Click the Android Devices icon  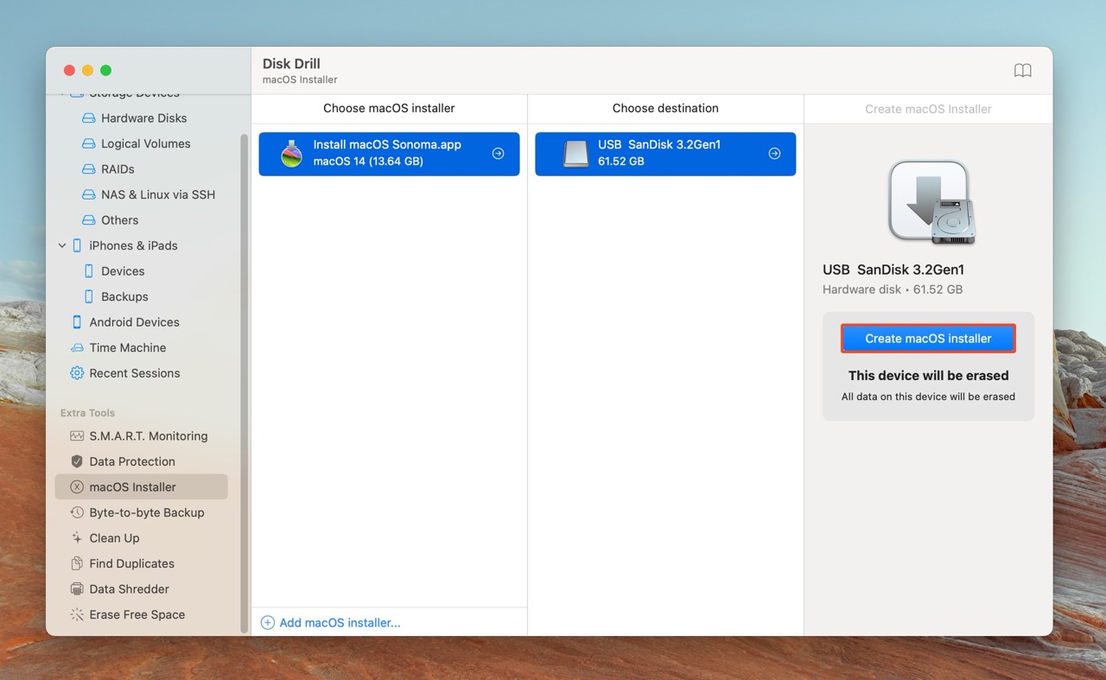77,322
